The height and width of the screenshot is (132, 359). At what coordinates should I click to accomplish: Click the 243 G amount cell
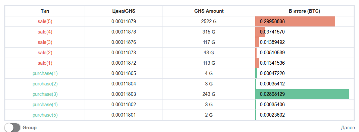(x=209, y=94)
